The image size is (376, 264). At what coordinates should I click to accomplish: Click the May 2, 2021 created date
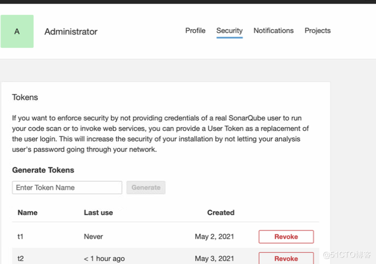(x=214, y=237)
